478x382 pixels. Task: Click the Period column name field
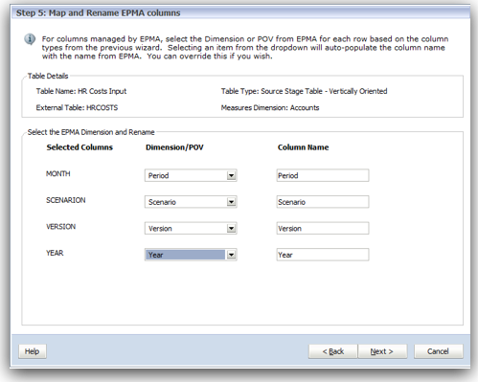coord(323,175)
